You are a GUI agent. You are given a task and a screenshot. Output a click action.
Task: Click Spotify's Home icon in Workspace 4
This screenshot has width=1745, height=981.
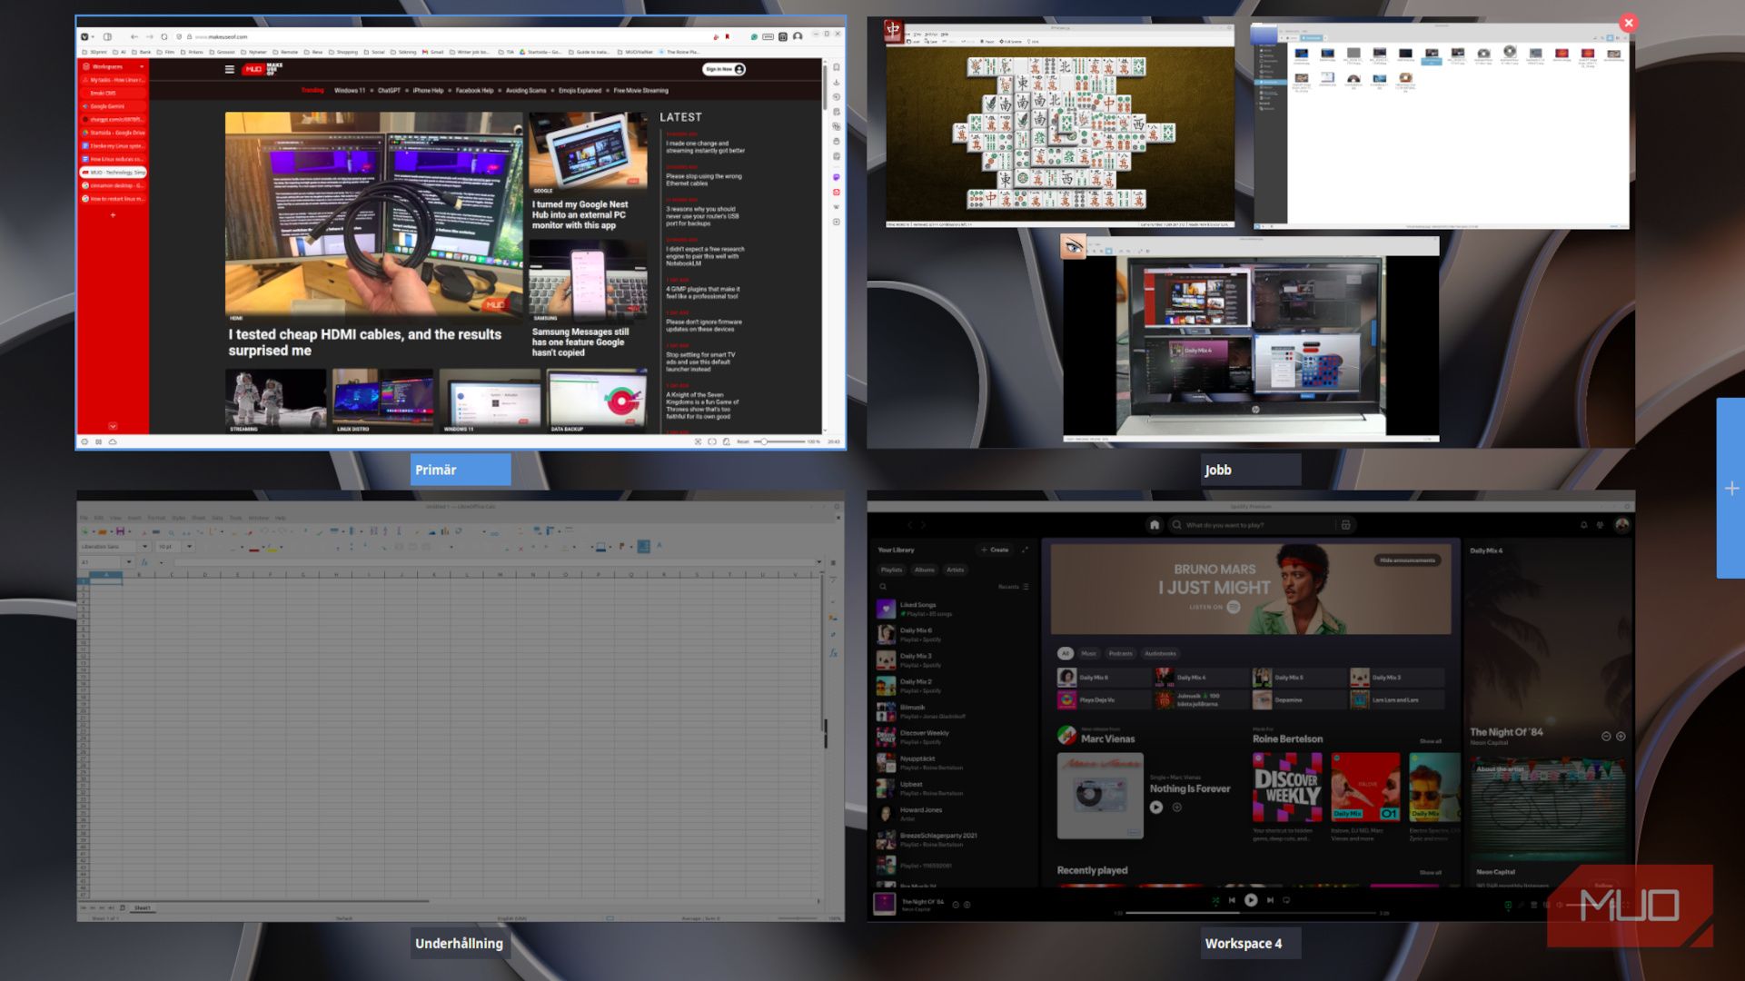tap(1155, 525)
